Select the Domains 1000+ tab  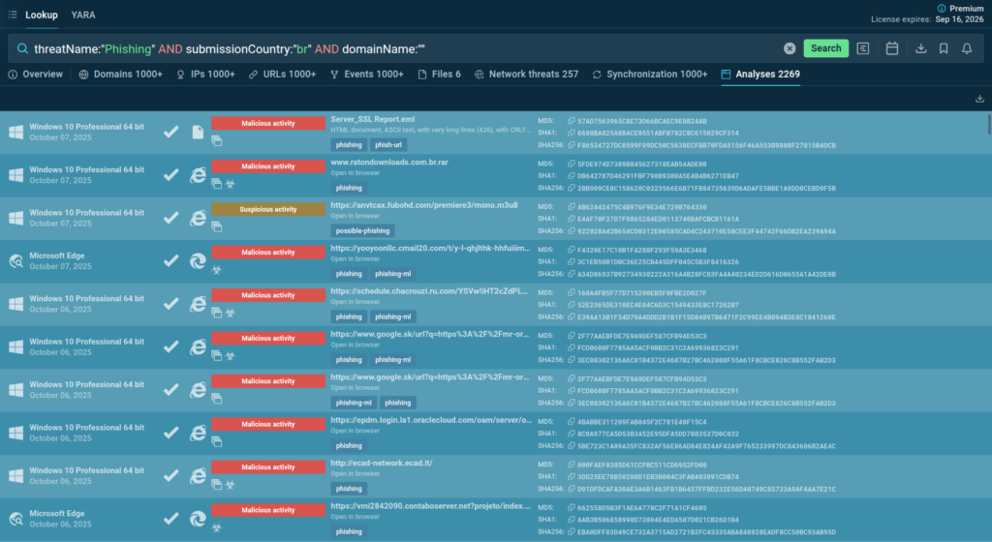pos(121,75)
